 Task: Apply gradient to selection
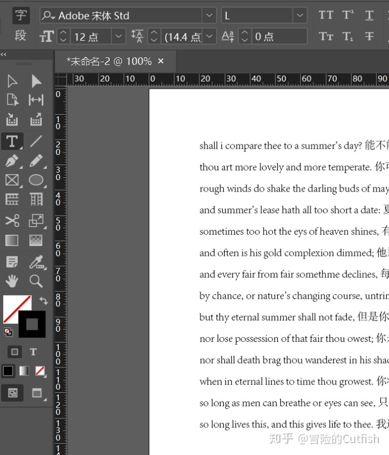pos(24,371)
